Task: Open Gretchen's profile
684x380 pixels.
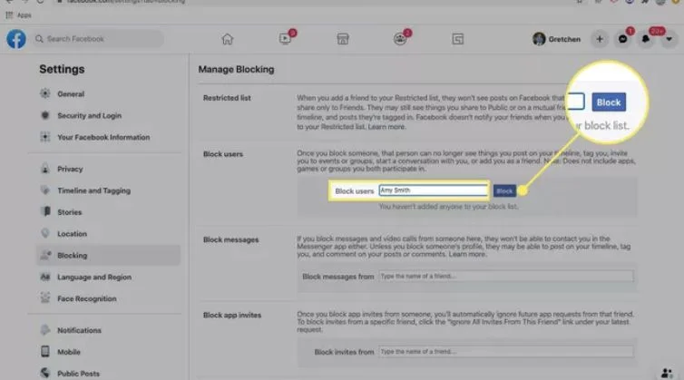Action: tap(556, 39)
